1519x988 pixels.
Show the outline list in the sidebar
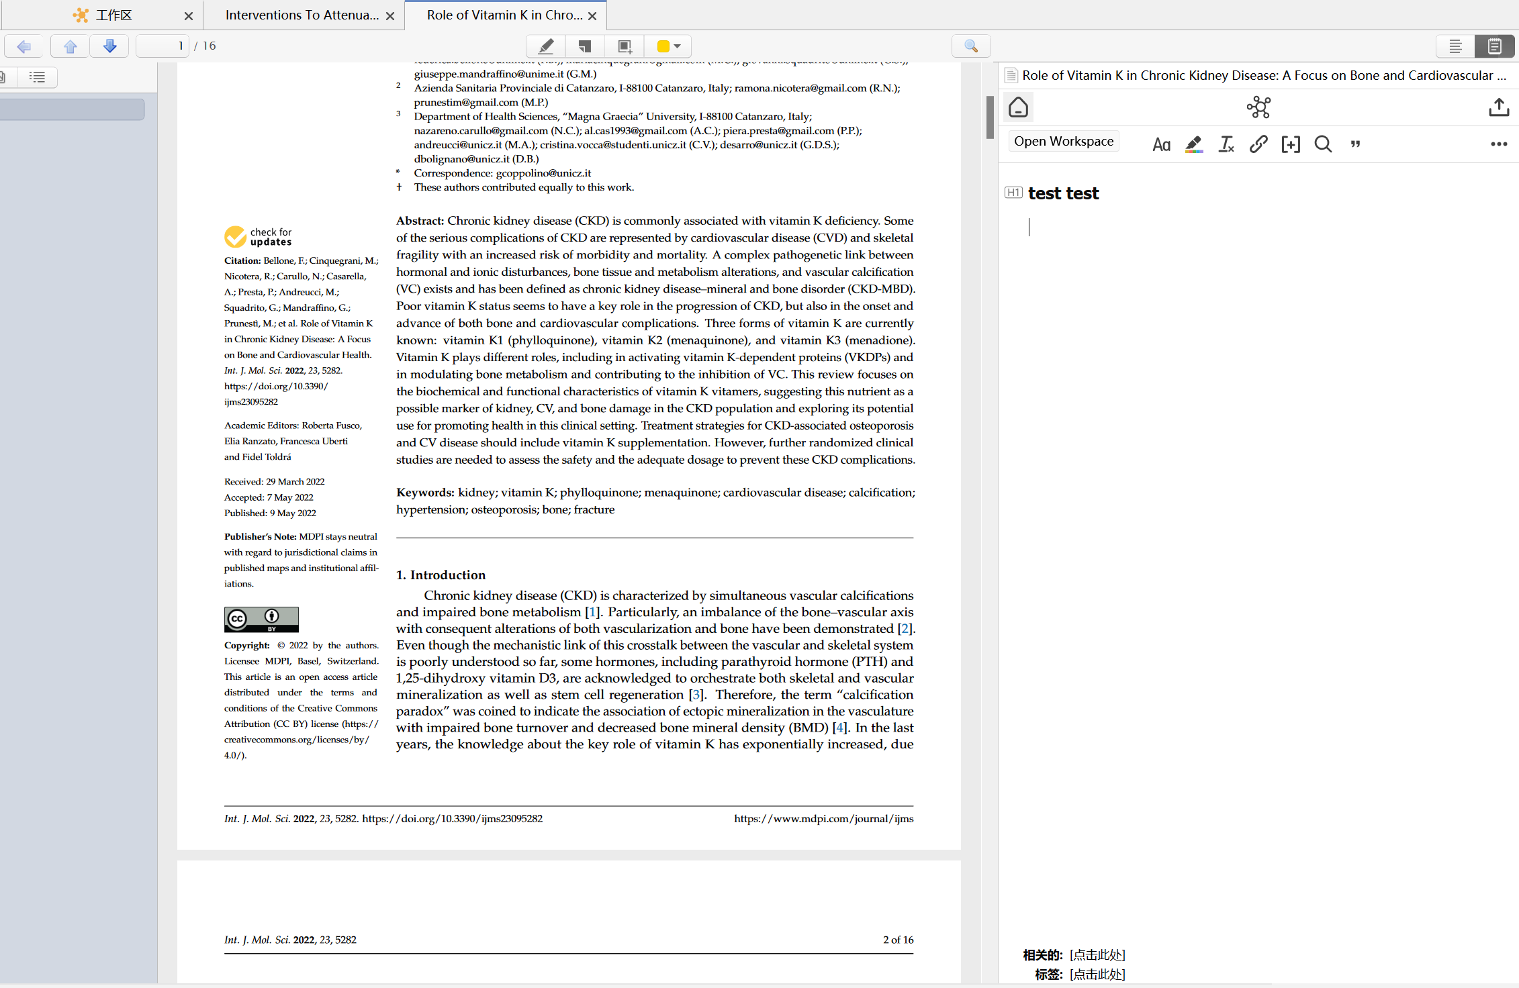point(38,77)
